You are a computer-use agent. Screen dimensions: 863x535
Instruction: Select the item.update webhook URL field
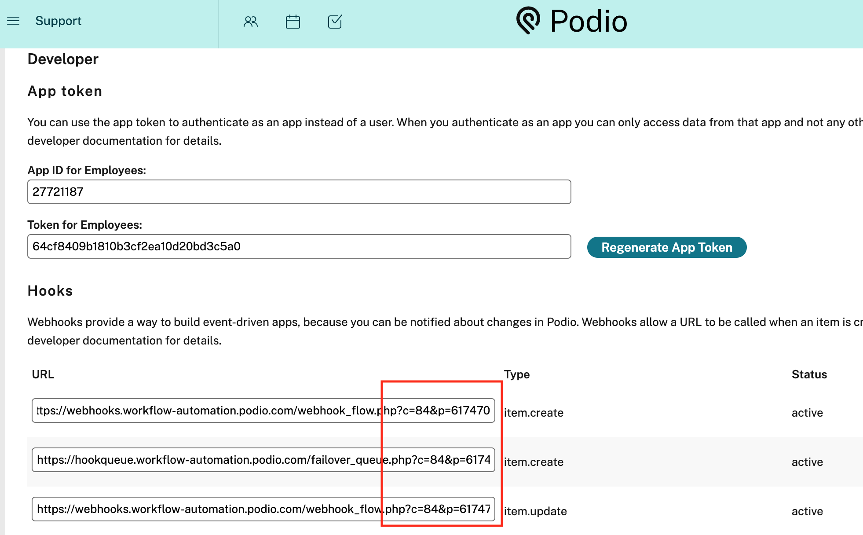263,509
